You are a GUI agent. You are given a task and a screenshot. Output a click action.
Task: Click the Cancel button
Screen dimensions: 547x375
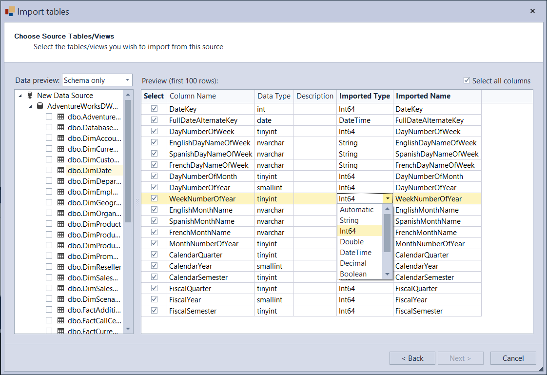(x=513, y=358)
